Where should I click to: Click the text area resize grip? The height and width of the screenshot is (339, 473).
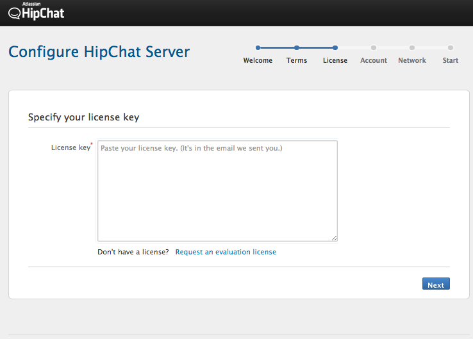334,238
